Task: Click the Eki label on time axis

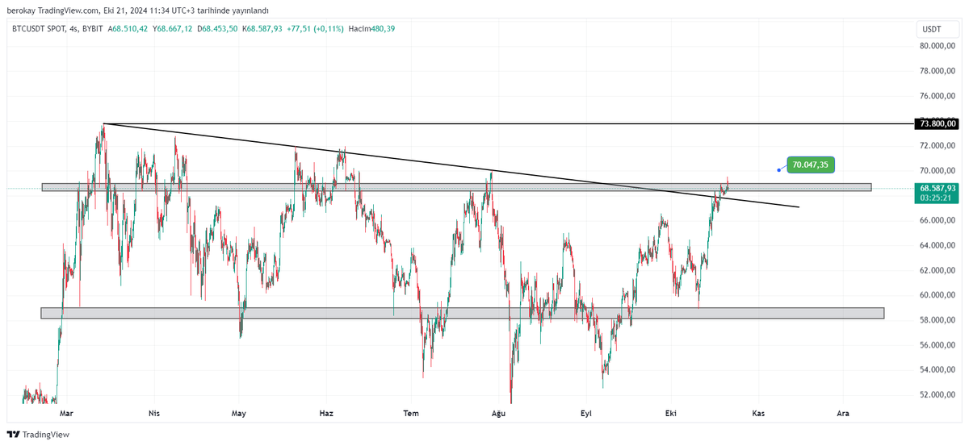Action: tap(669, 413)
